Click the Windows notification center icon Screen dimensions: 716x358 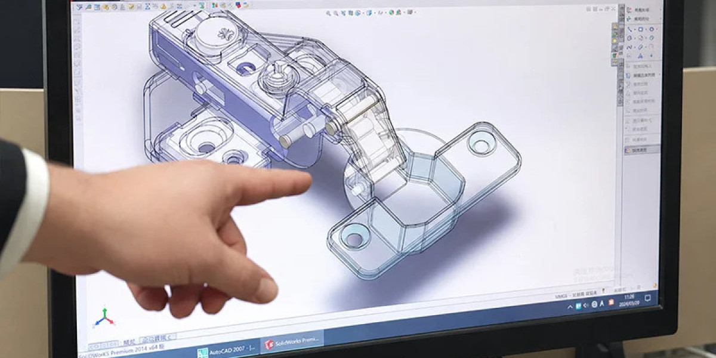point(647,298)
